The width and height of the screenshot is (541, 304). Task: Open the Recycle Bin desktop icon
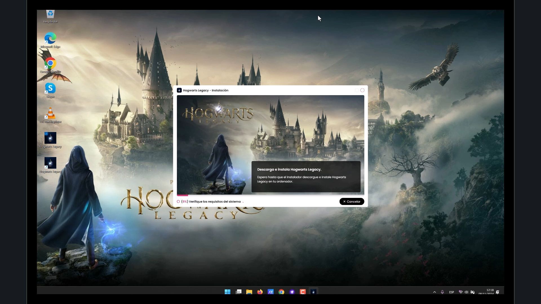click(x=50, y=16)
